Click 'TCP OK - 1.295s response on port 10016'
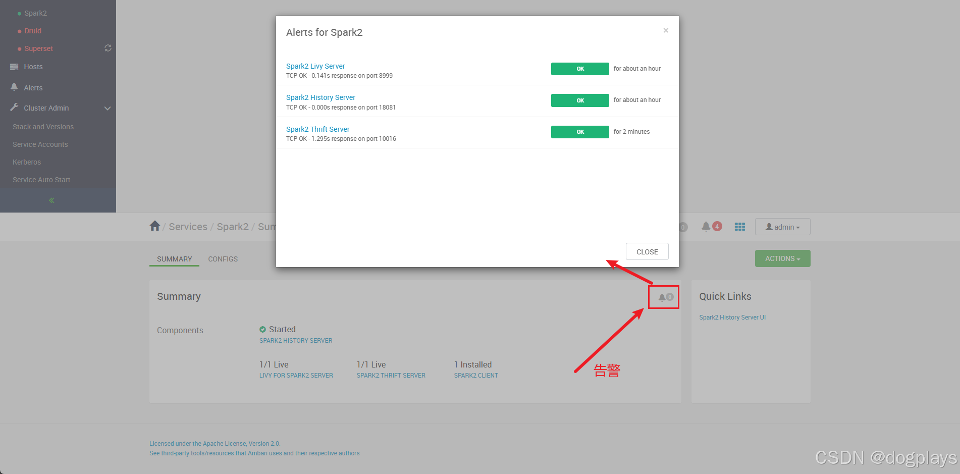 click(341, 139)
